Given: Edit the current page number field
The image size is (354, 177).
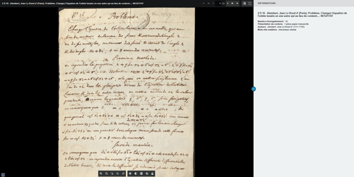Looking at the screenshot, I should (x=219, y=3).
